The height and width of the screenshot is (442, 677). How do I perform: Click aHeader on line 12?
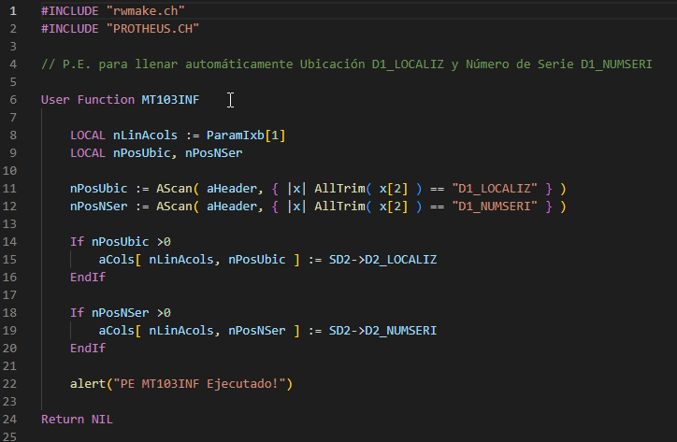(232, 207)
